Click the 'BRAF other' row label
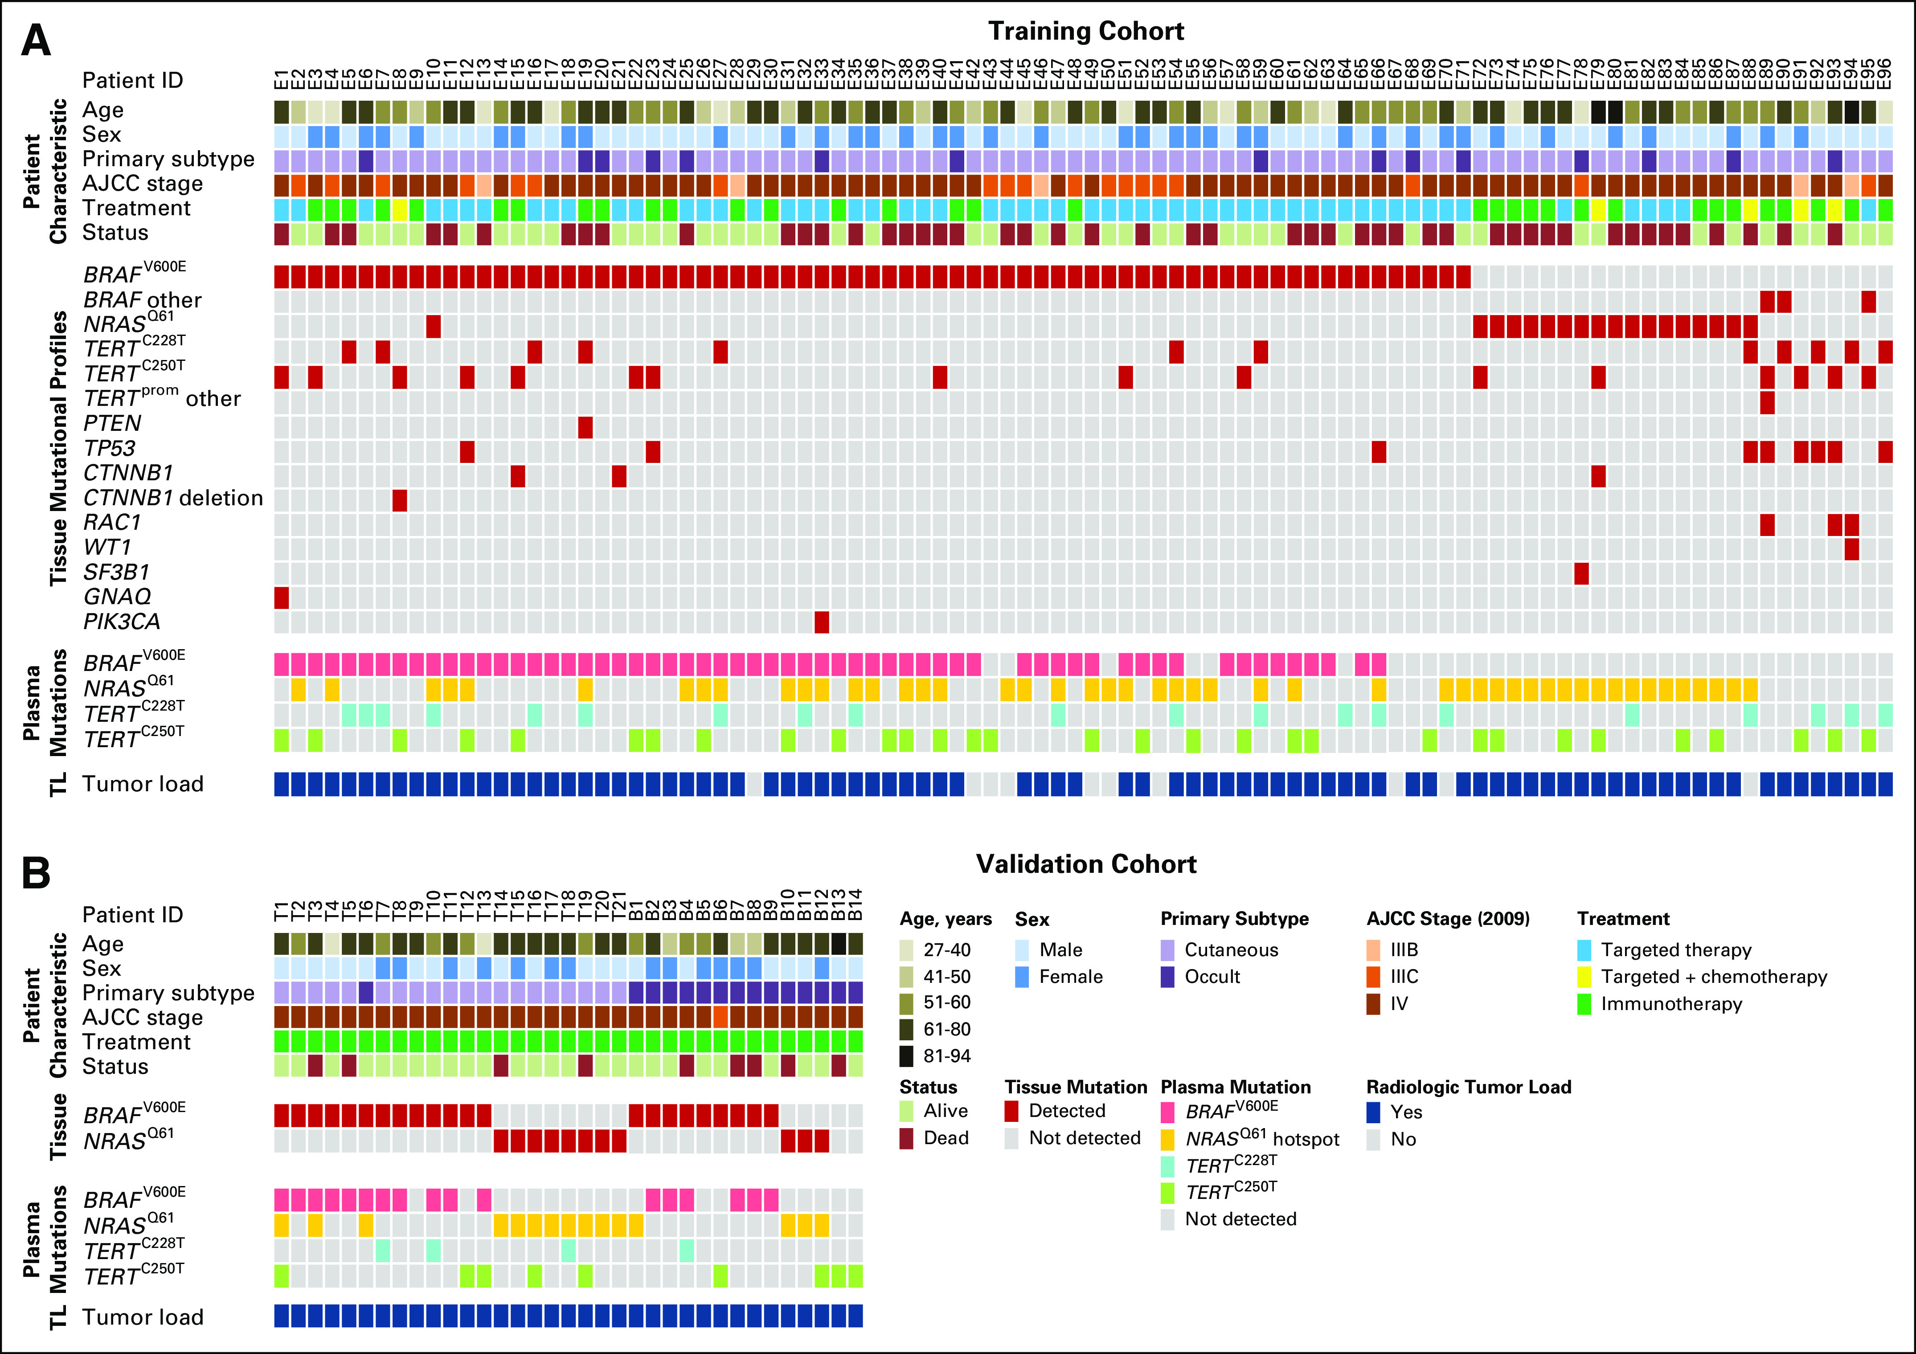Image resolution: width=1916 pixels, height=1354 pixels. 143,299
